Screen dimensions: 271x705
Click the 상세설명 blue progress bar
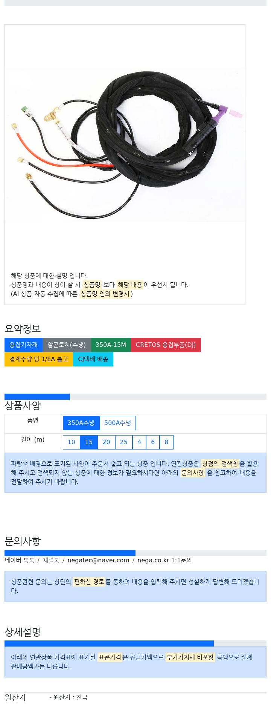109,643
